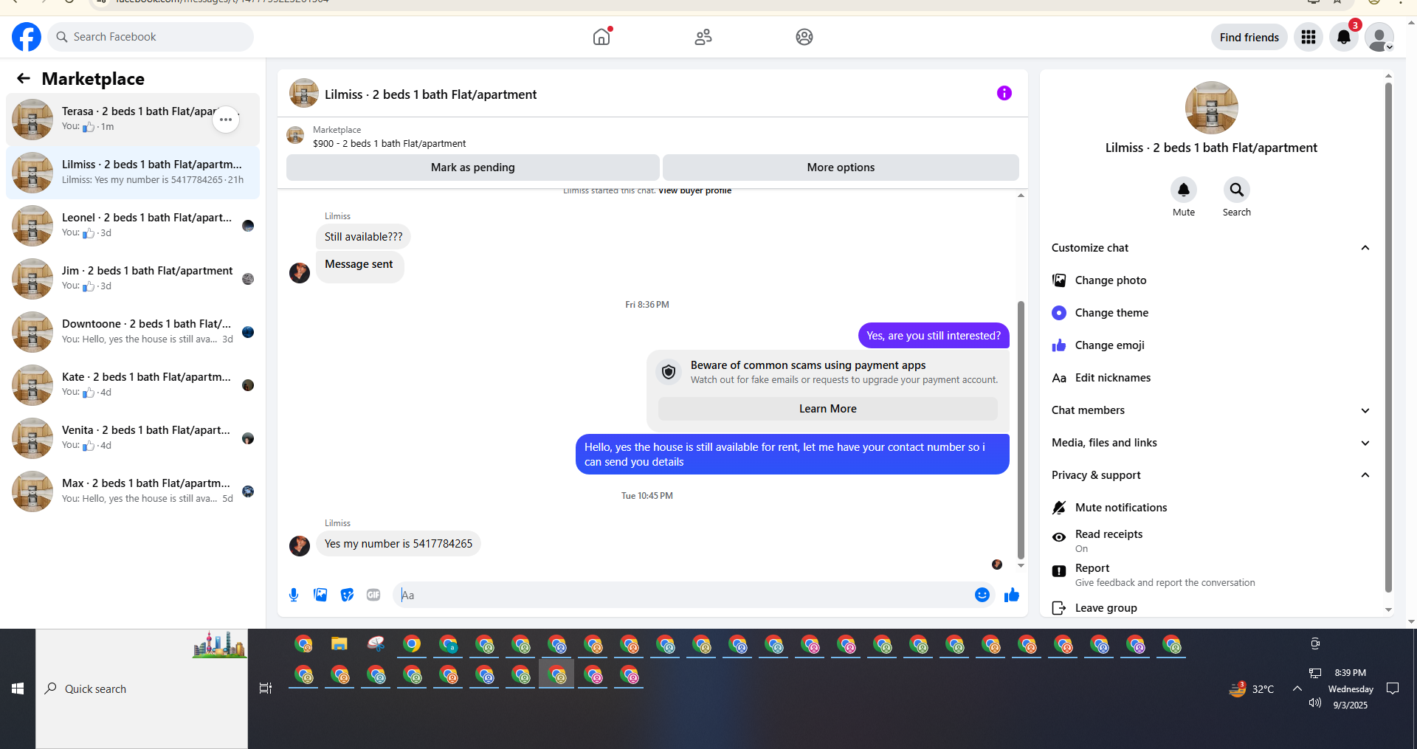
Task: Send a thumbs-up like
Action: click(1012, 595)
